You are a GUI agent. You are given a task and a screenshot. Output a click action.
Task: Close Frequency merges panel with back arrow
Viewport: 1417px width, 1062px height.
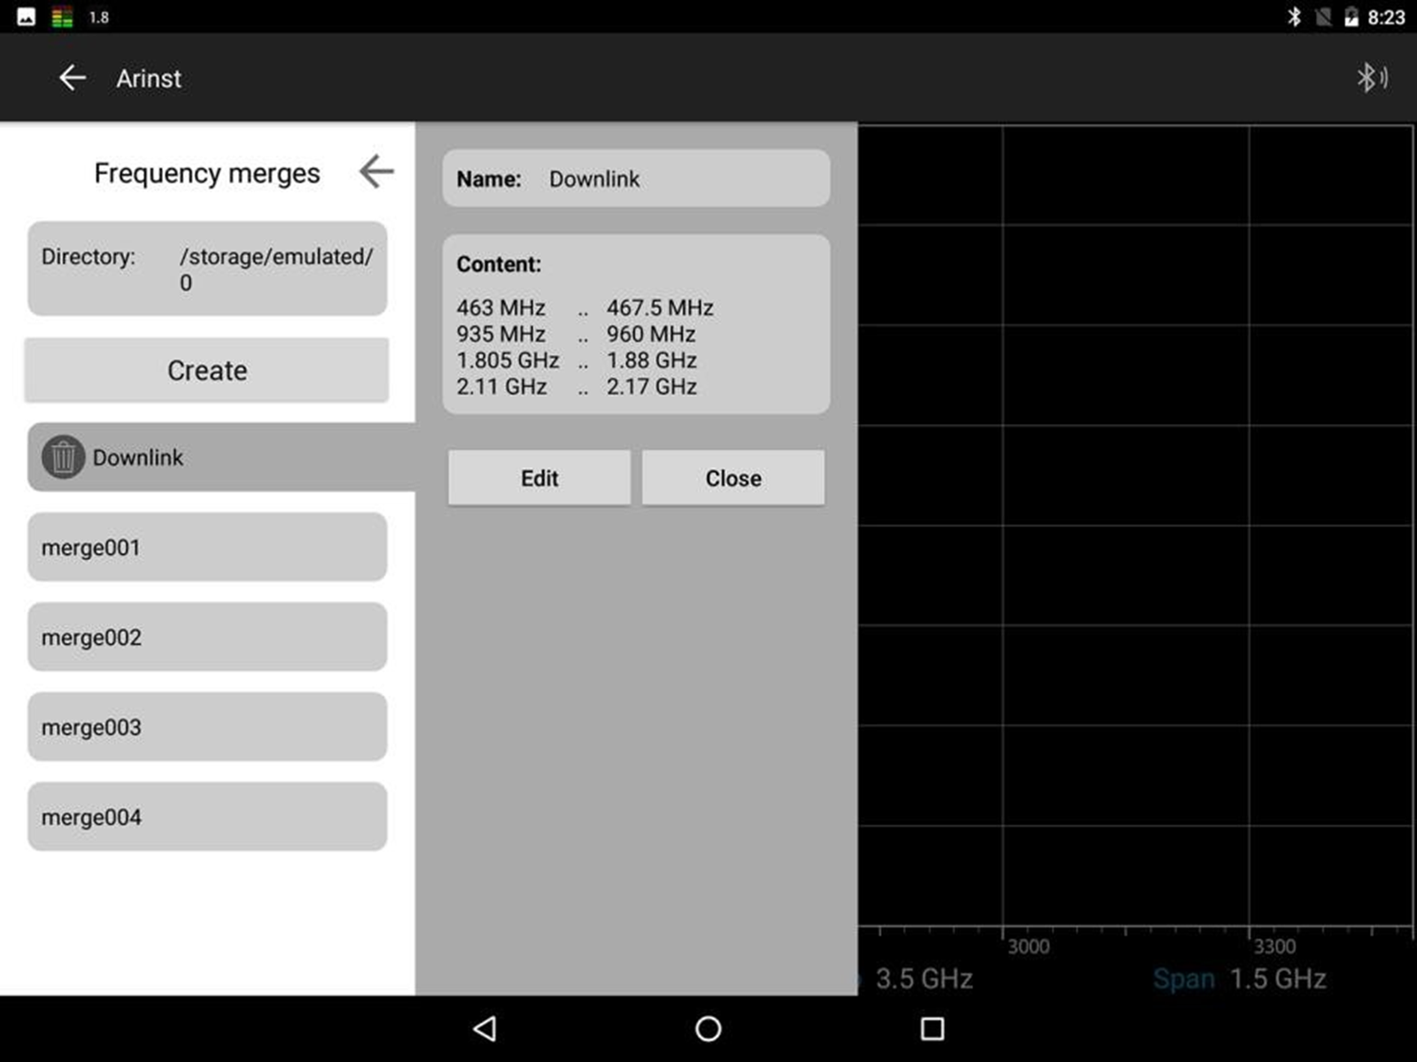pos(376,172)
